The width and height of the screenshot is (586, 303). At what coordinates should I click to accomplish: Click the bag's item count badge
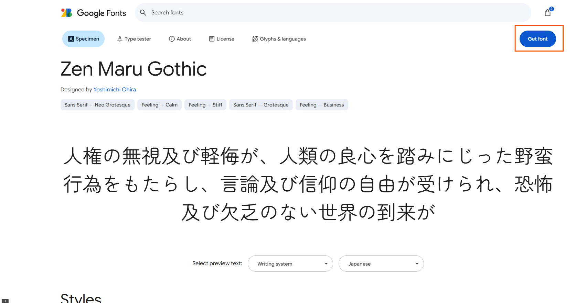[x=551, y=9]
